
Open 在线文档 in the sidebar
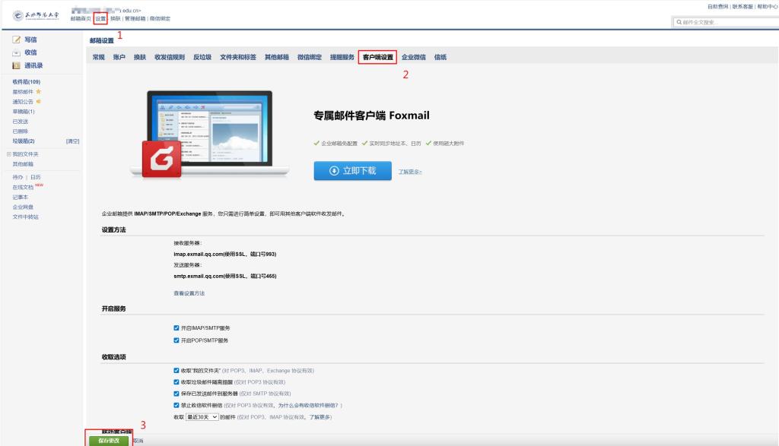[23, 188]
